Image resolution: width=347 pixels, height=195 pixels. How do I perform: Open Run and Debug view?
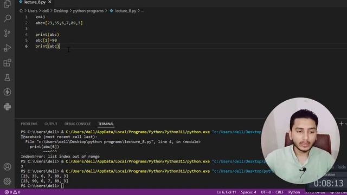point(7,48)
